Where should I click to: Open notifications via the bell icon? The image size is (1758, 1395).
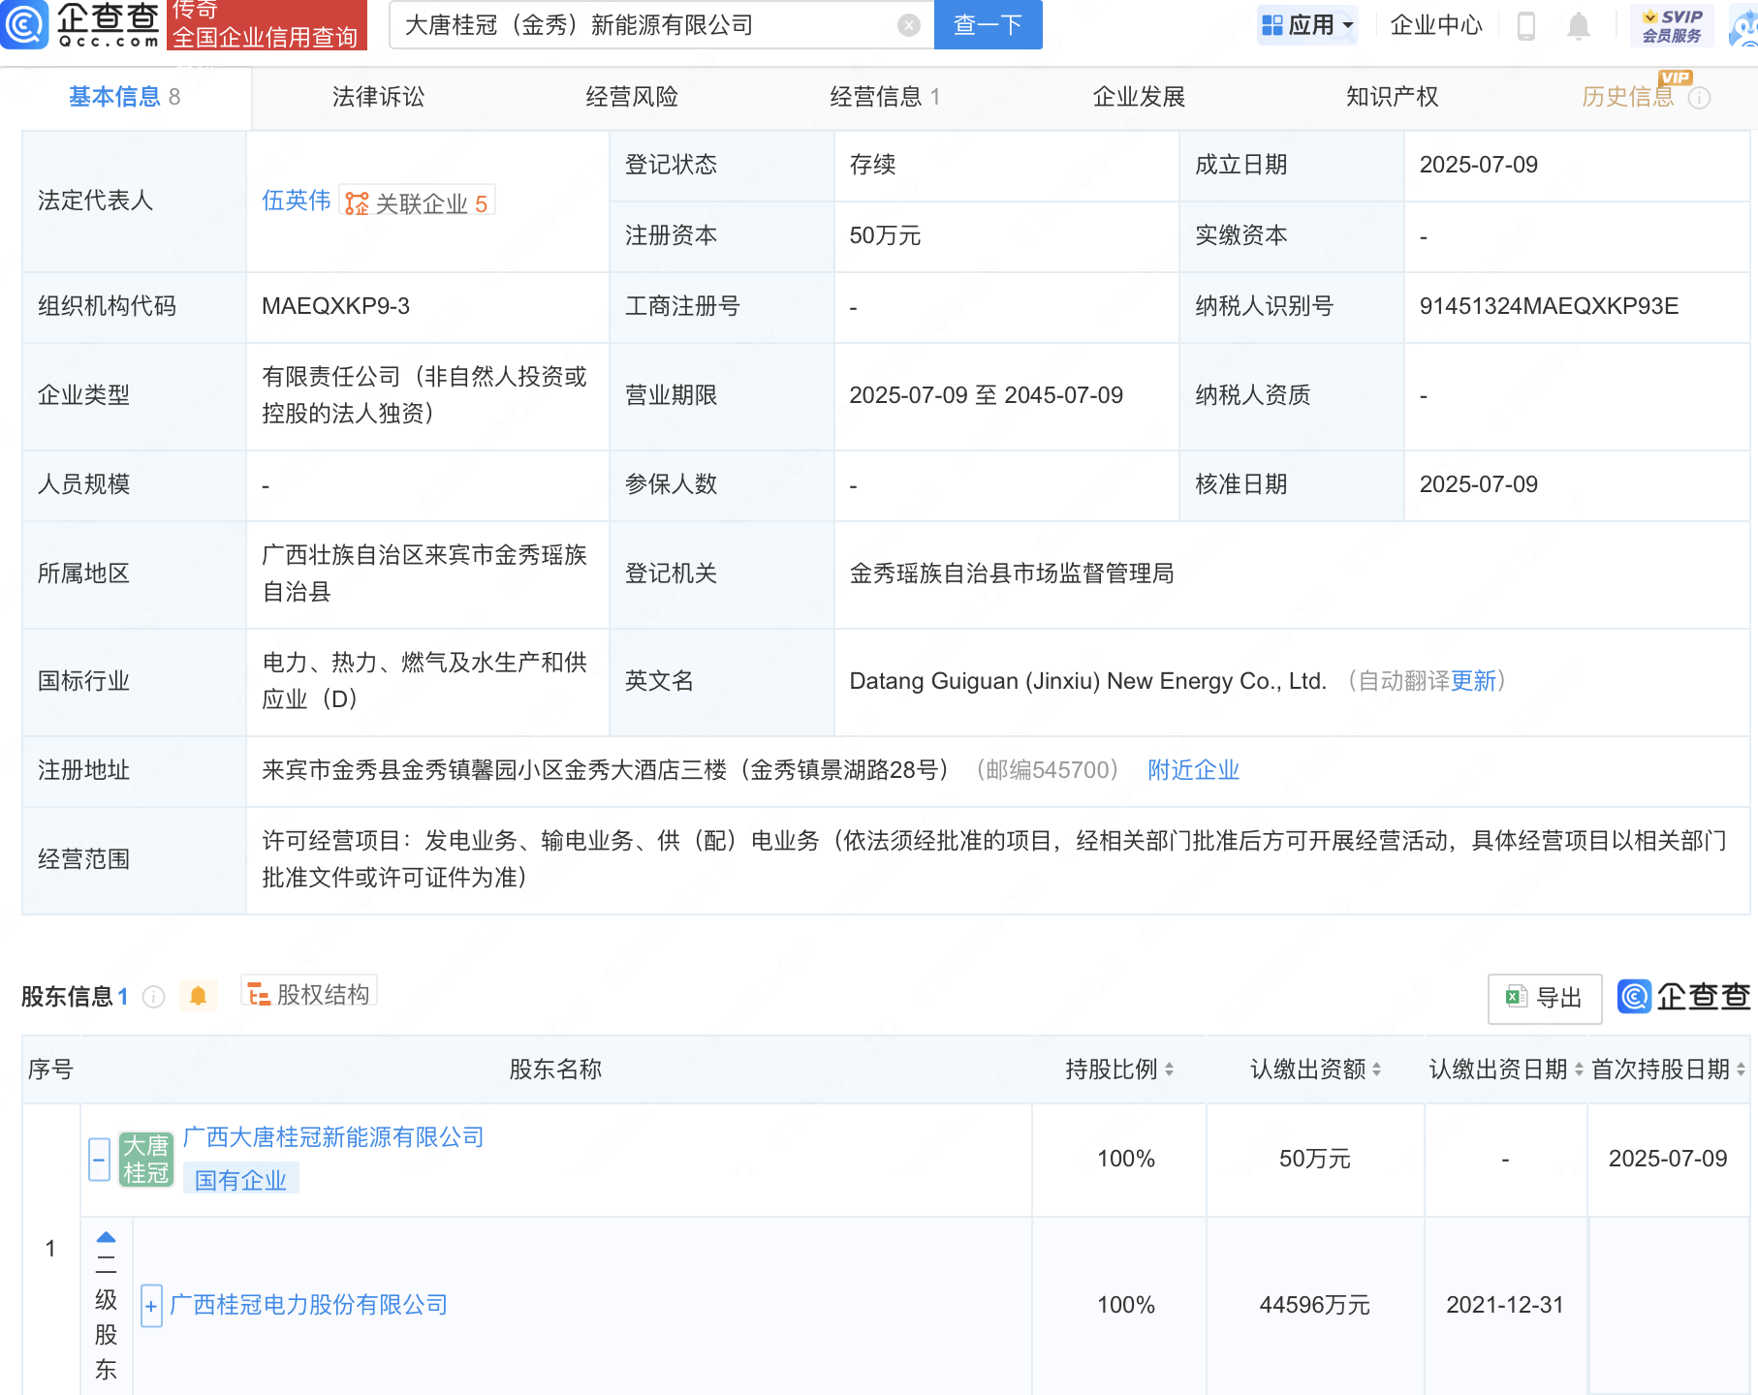[x=1579, y=26]
